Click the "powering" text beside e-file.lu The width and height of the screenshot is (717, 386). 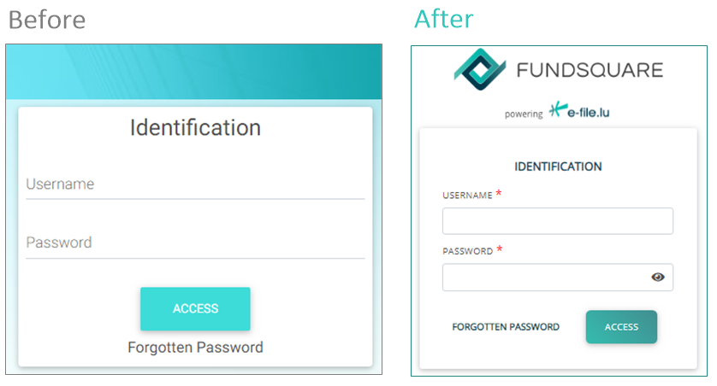coord(524,114)
